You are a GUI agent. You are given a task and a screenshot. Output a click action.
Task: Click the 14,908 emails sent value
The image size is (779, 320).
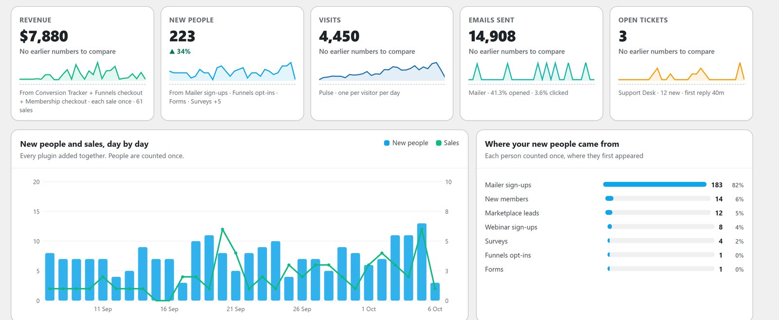click(492, 36)
